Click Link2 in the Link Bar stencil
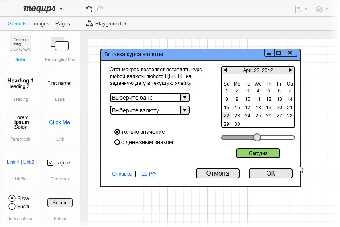Screen dimensions: 340x227 pos(29,162)
